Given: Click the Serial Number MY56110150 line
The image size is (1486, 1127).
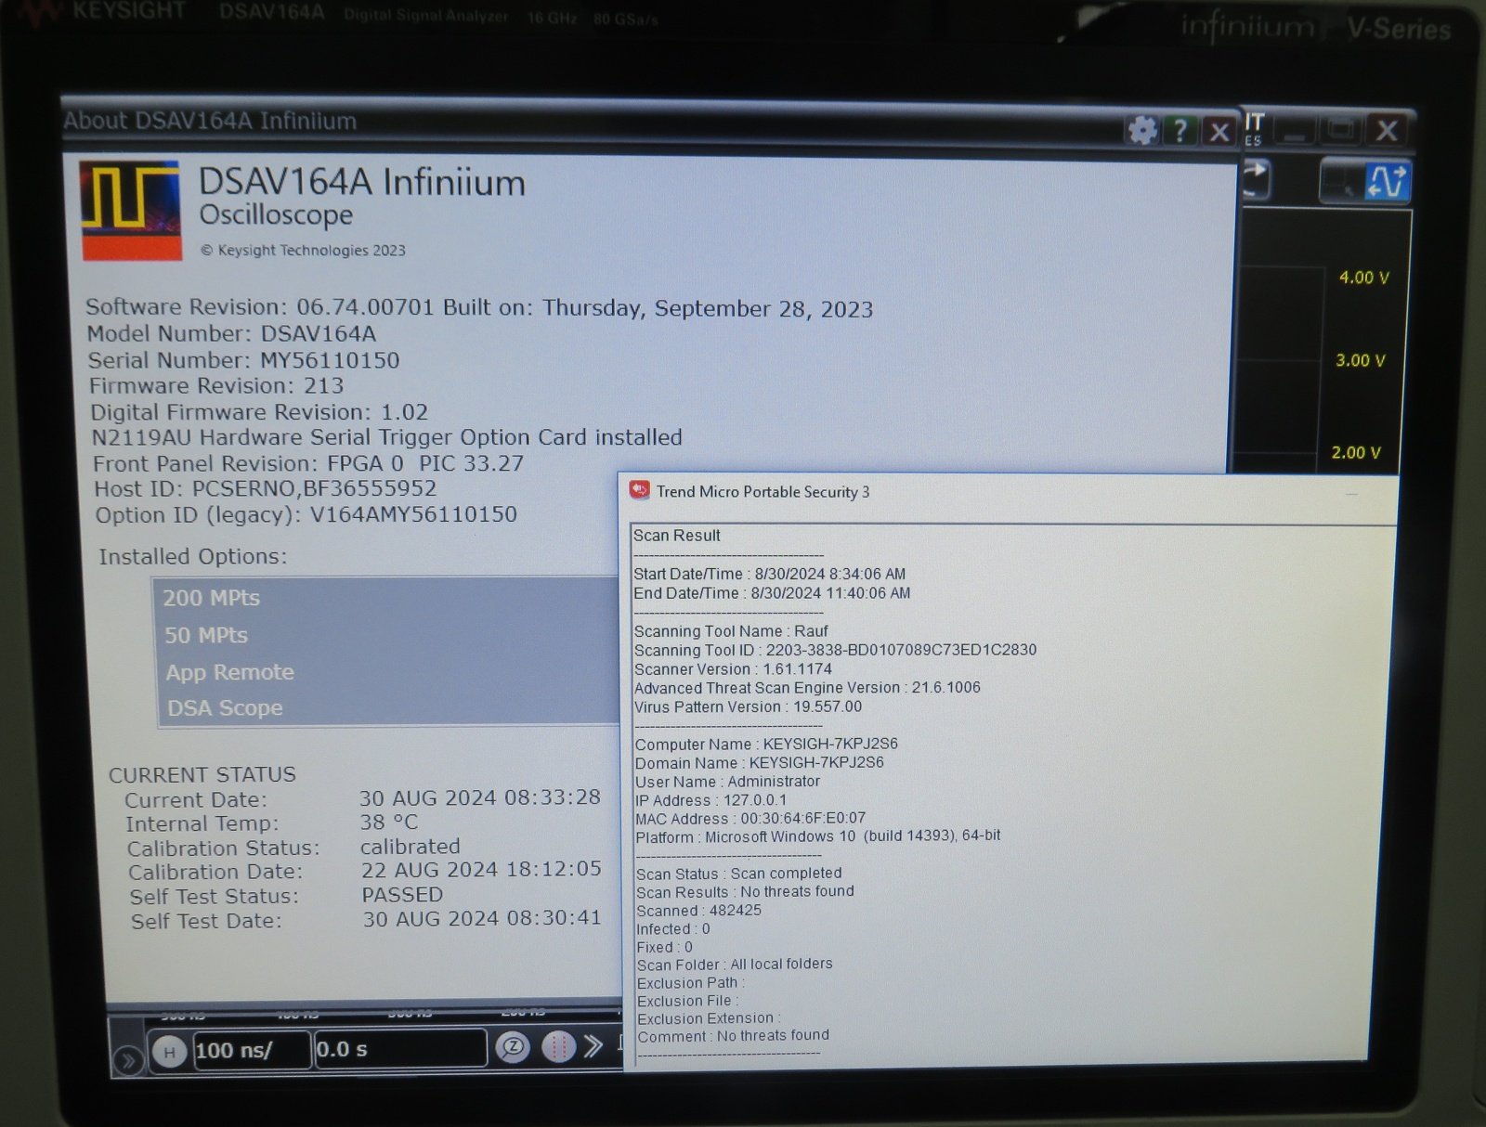Looking at the screenshot, I should tap(243, 360).
